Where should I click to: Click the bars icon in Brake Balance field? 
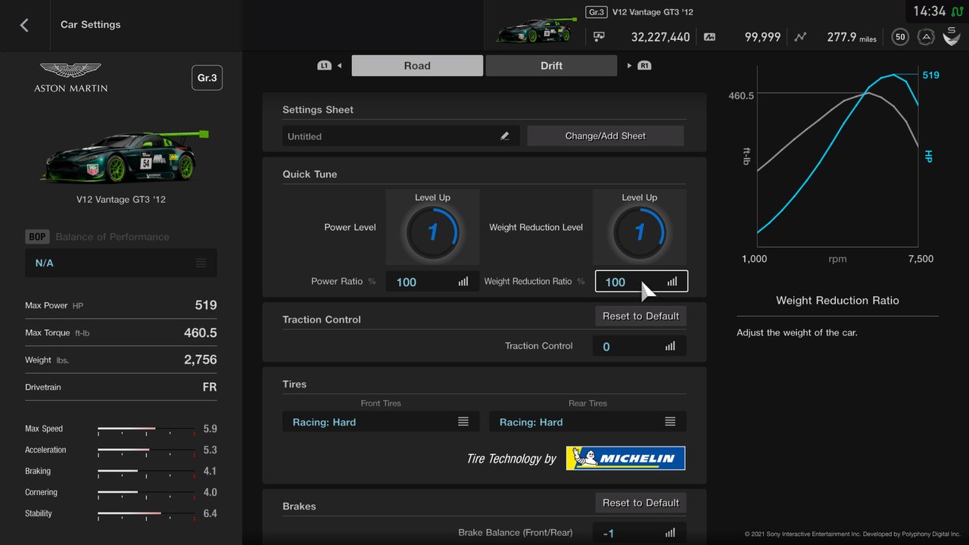670,533
